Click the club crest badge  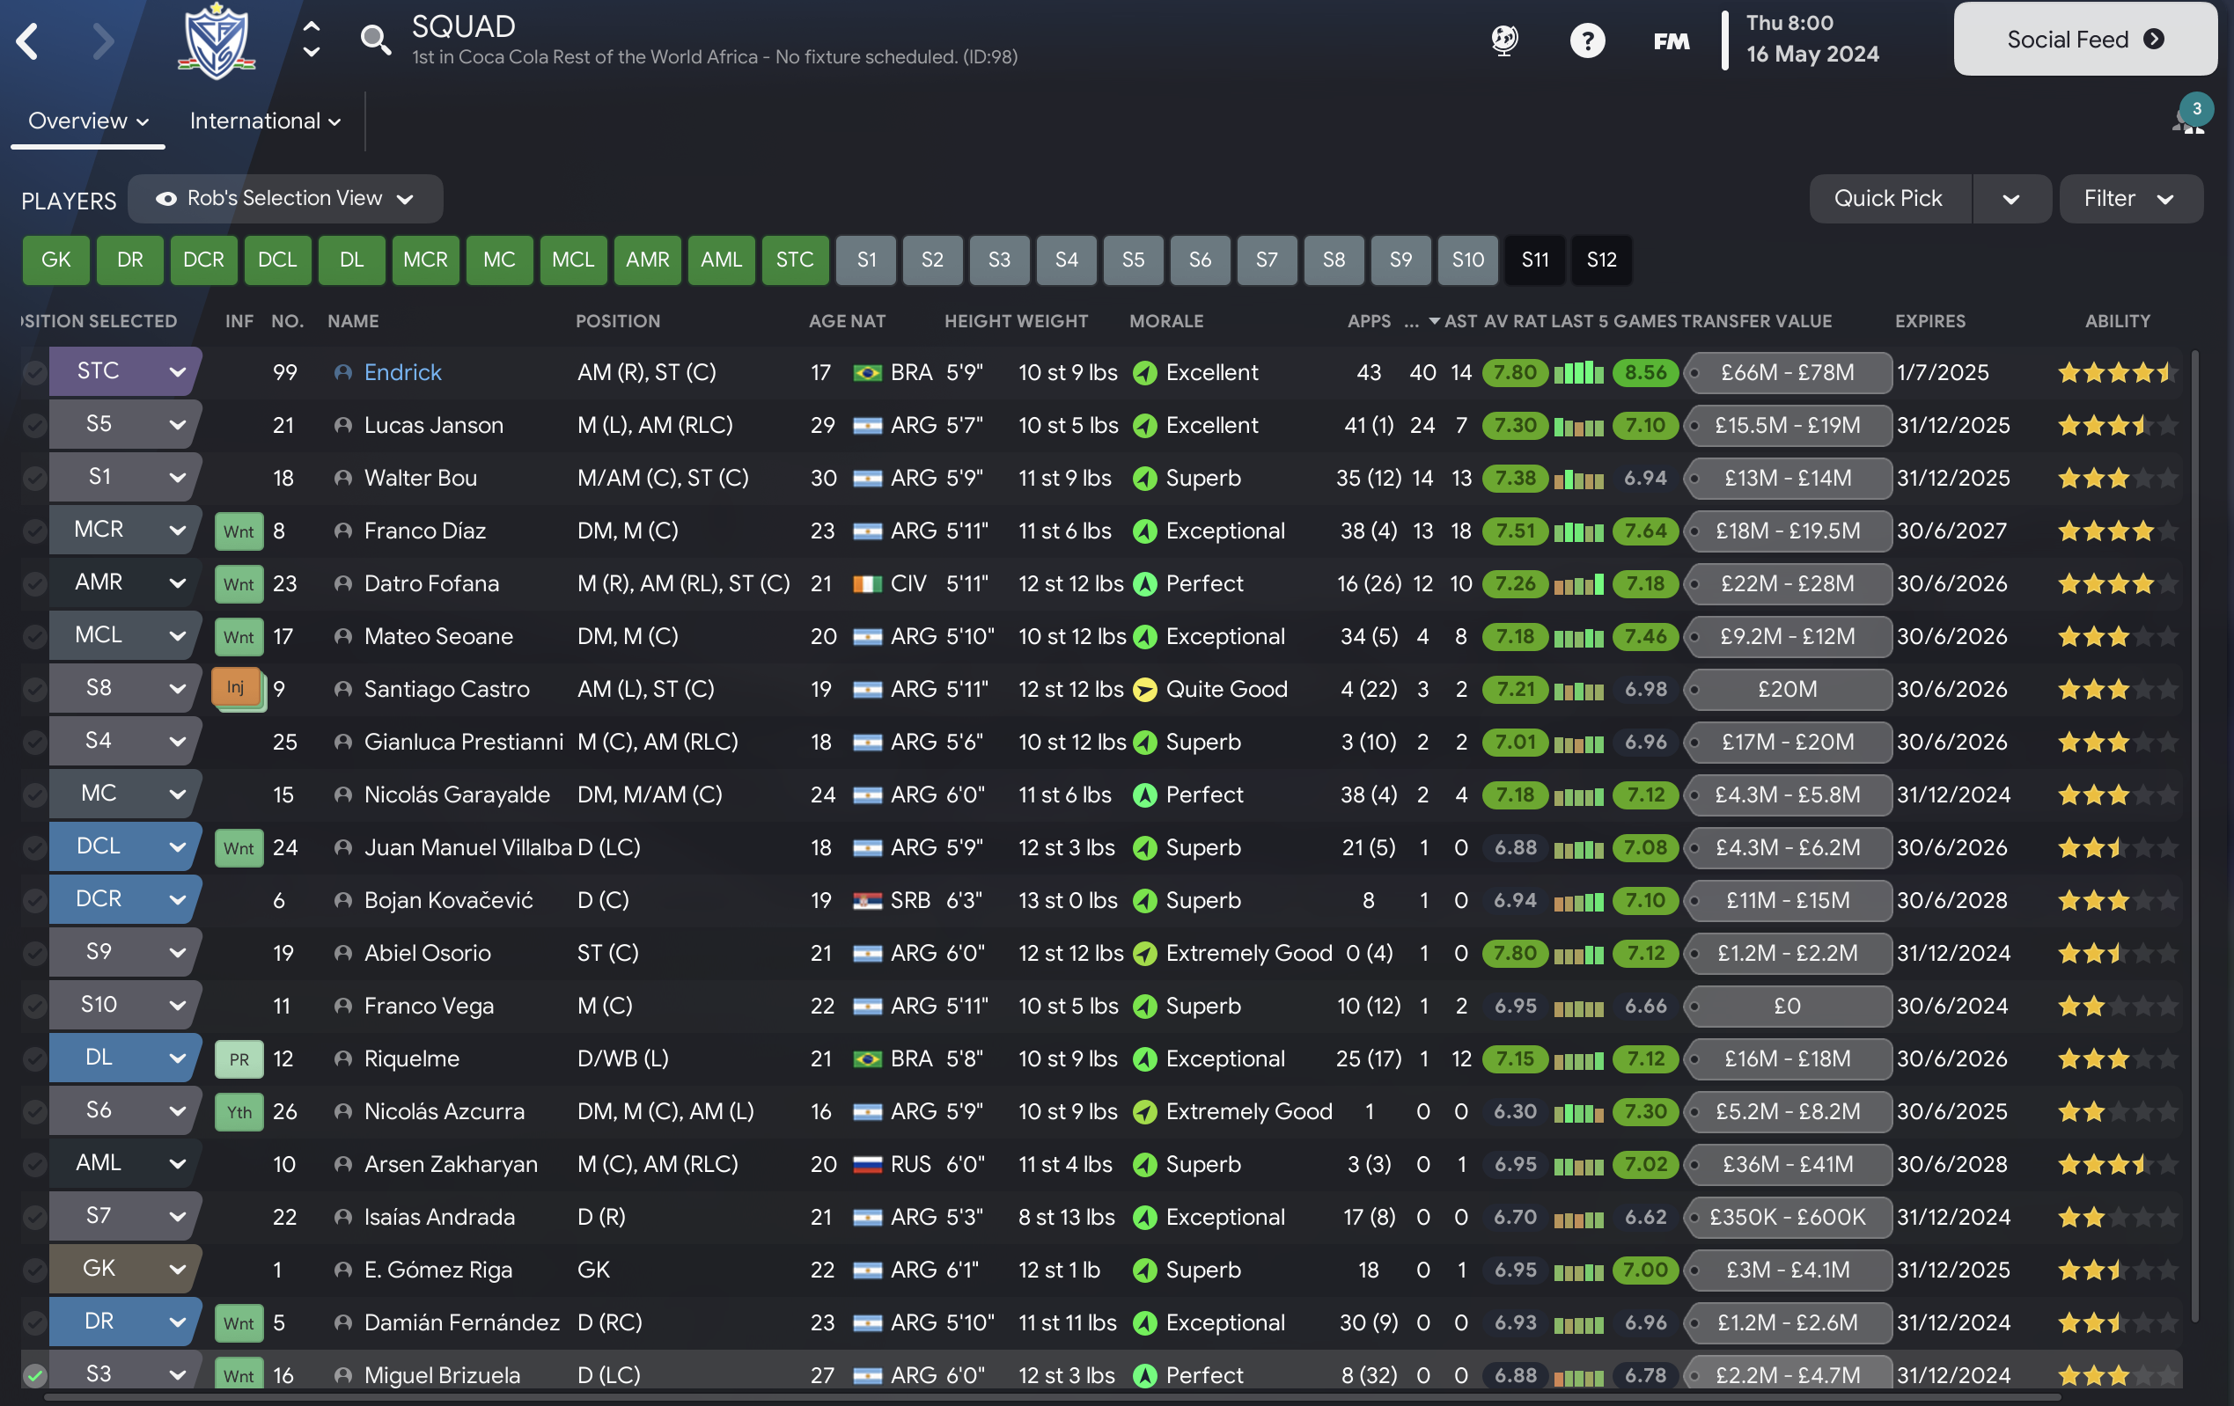(217, 40)
